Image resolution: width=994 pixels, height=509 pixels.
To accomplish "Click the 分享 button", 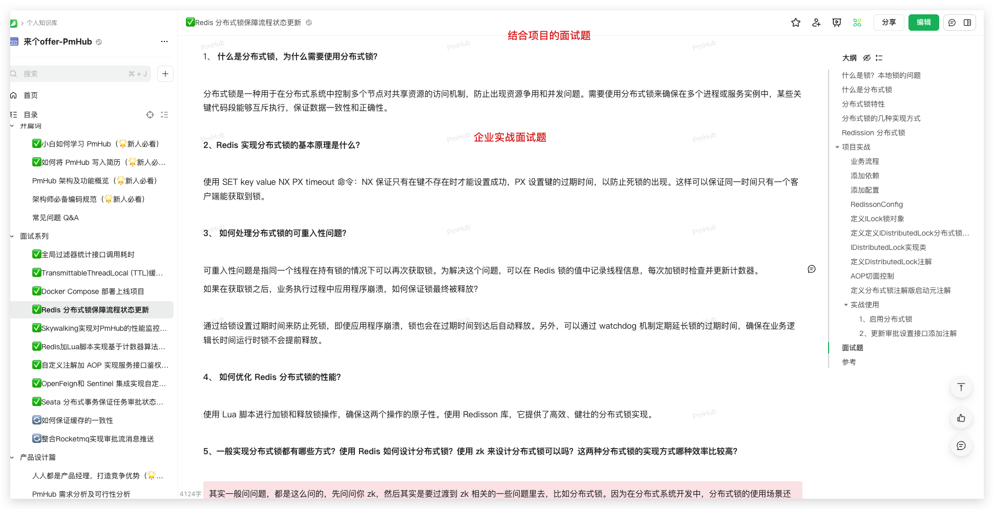I will 889,23.
